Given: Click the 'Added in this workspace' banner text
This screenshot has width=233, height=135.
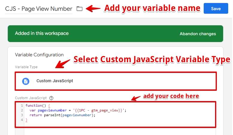Looking at the screenshot, I should [42, 33].
